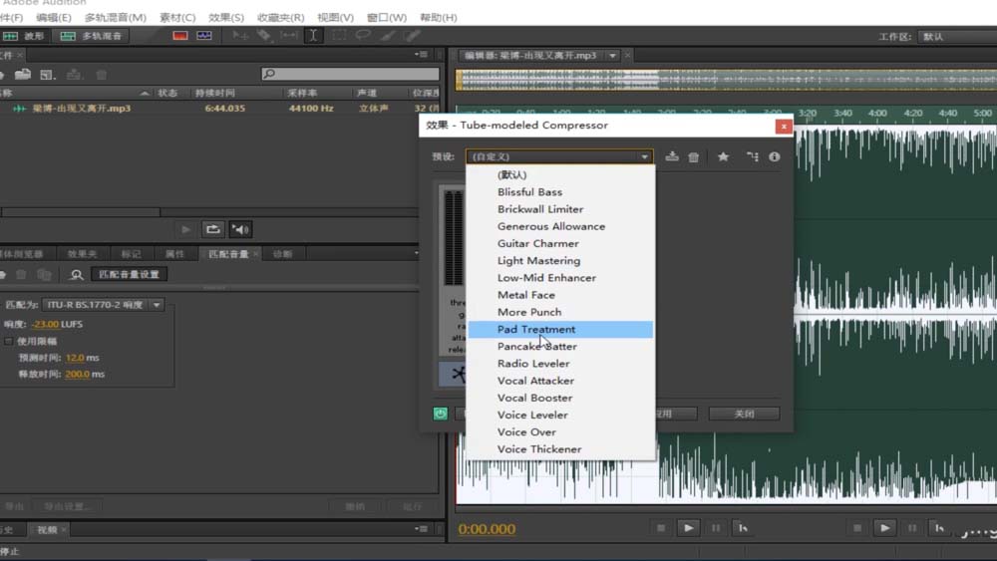This screenshot has height=561, width=997.
Task: Open Files panel options menu
Action: pyautogui.click(x=421, y=55)
